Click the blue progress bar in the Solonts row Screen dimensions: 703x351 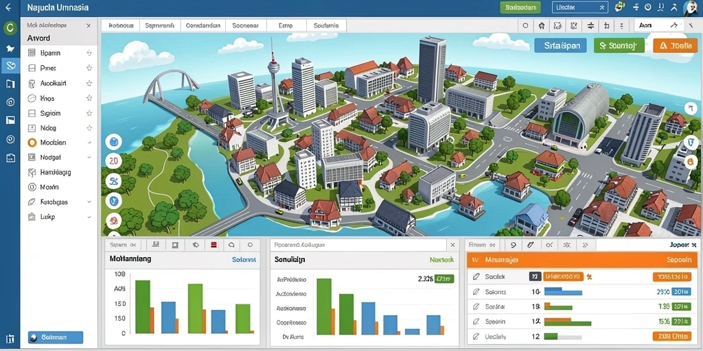(563, 292)
